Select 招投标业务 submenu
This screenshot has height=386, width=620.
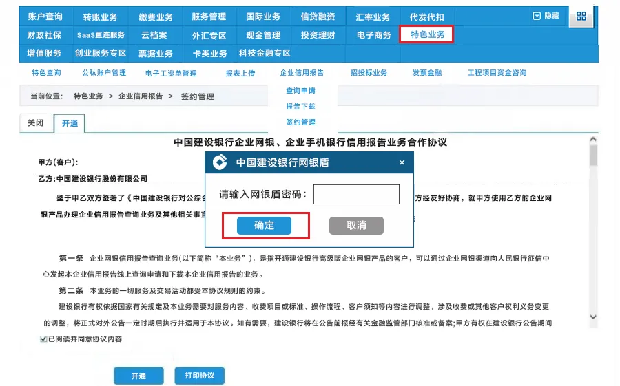[369, 73]
